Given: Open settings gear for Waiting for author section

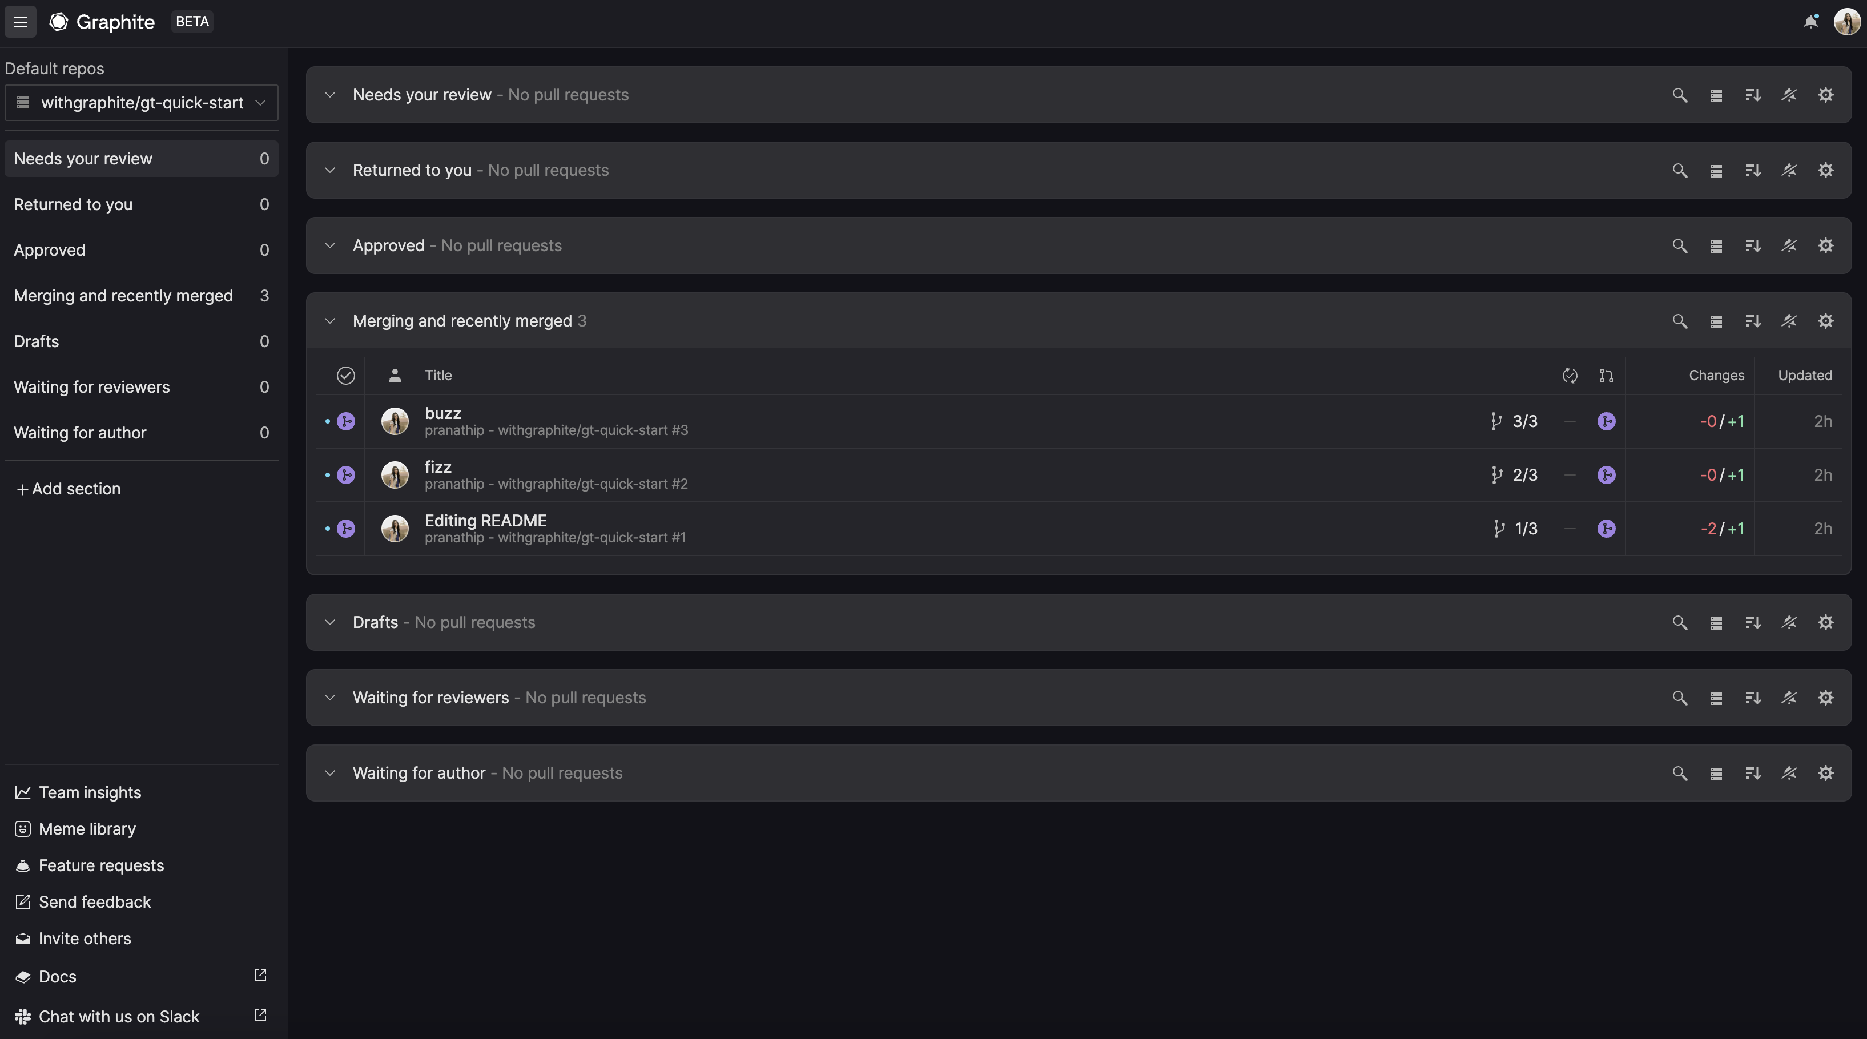Looking at the screenshot, I should tap(1826, 773).
